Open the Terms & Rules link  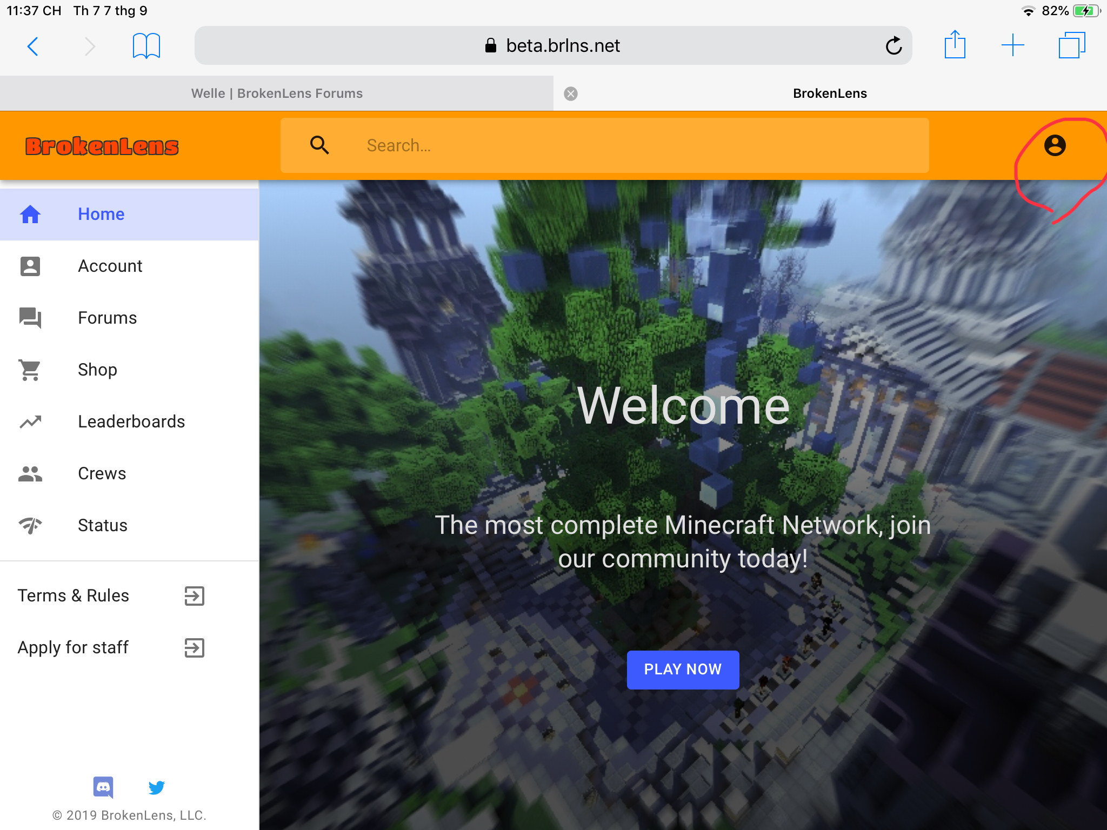click(74, 595)
